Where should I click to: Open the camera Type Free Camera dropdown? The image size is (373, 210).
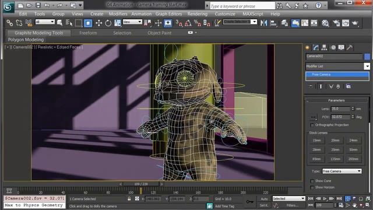[x=342, y=171]
